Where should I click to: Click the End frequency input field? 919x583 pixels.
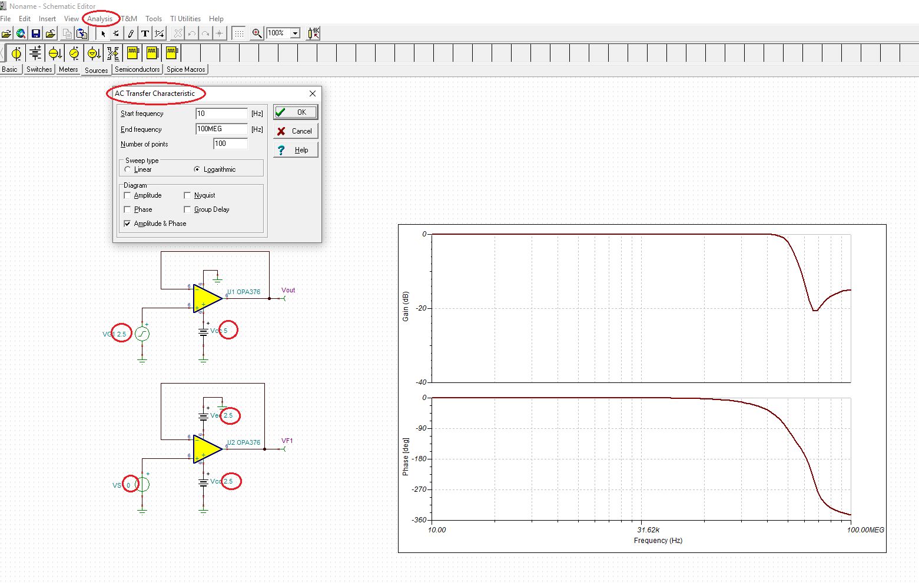pos(222,129)
